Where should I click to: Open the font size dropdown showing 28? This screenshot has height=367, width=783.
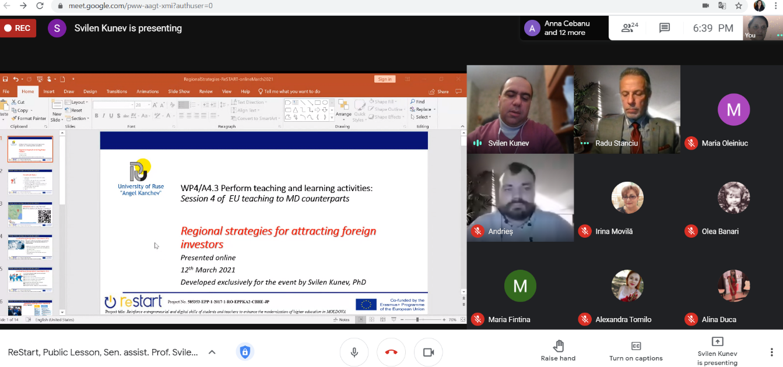pos(143,105)
